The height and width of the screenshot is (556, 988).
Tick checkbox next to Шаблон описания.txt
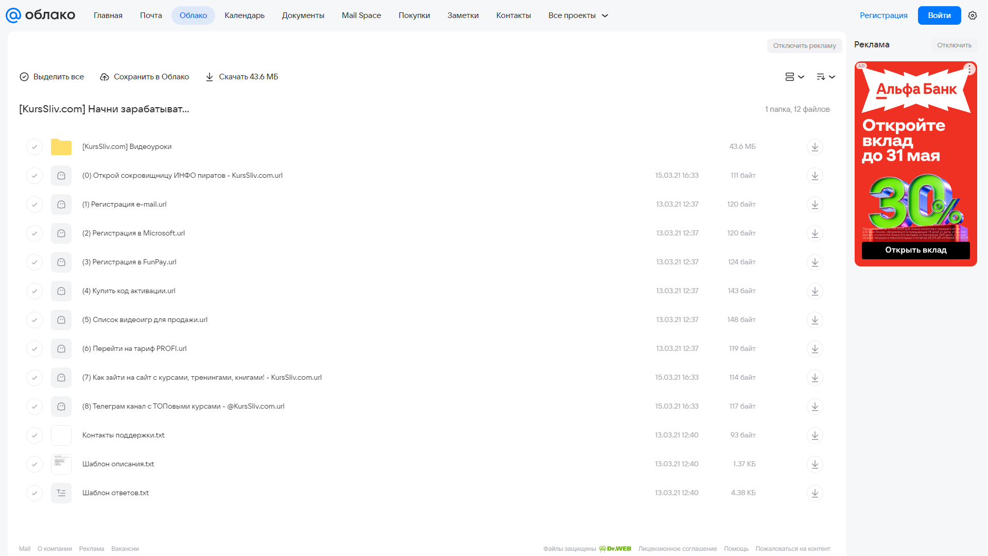click(x=34, y=464)
